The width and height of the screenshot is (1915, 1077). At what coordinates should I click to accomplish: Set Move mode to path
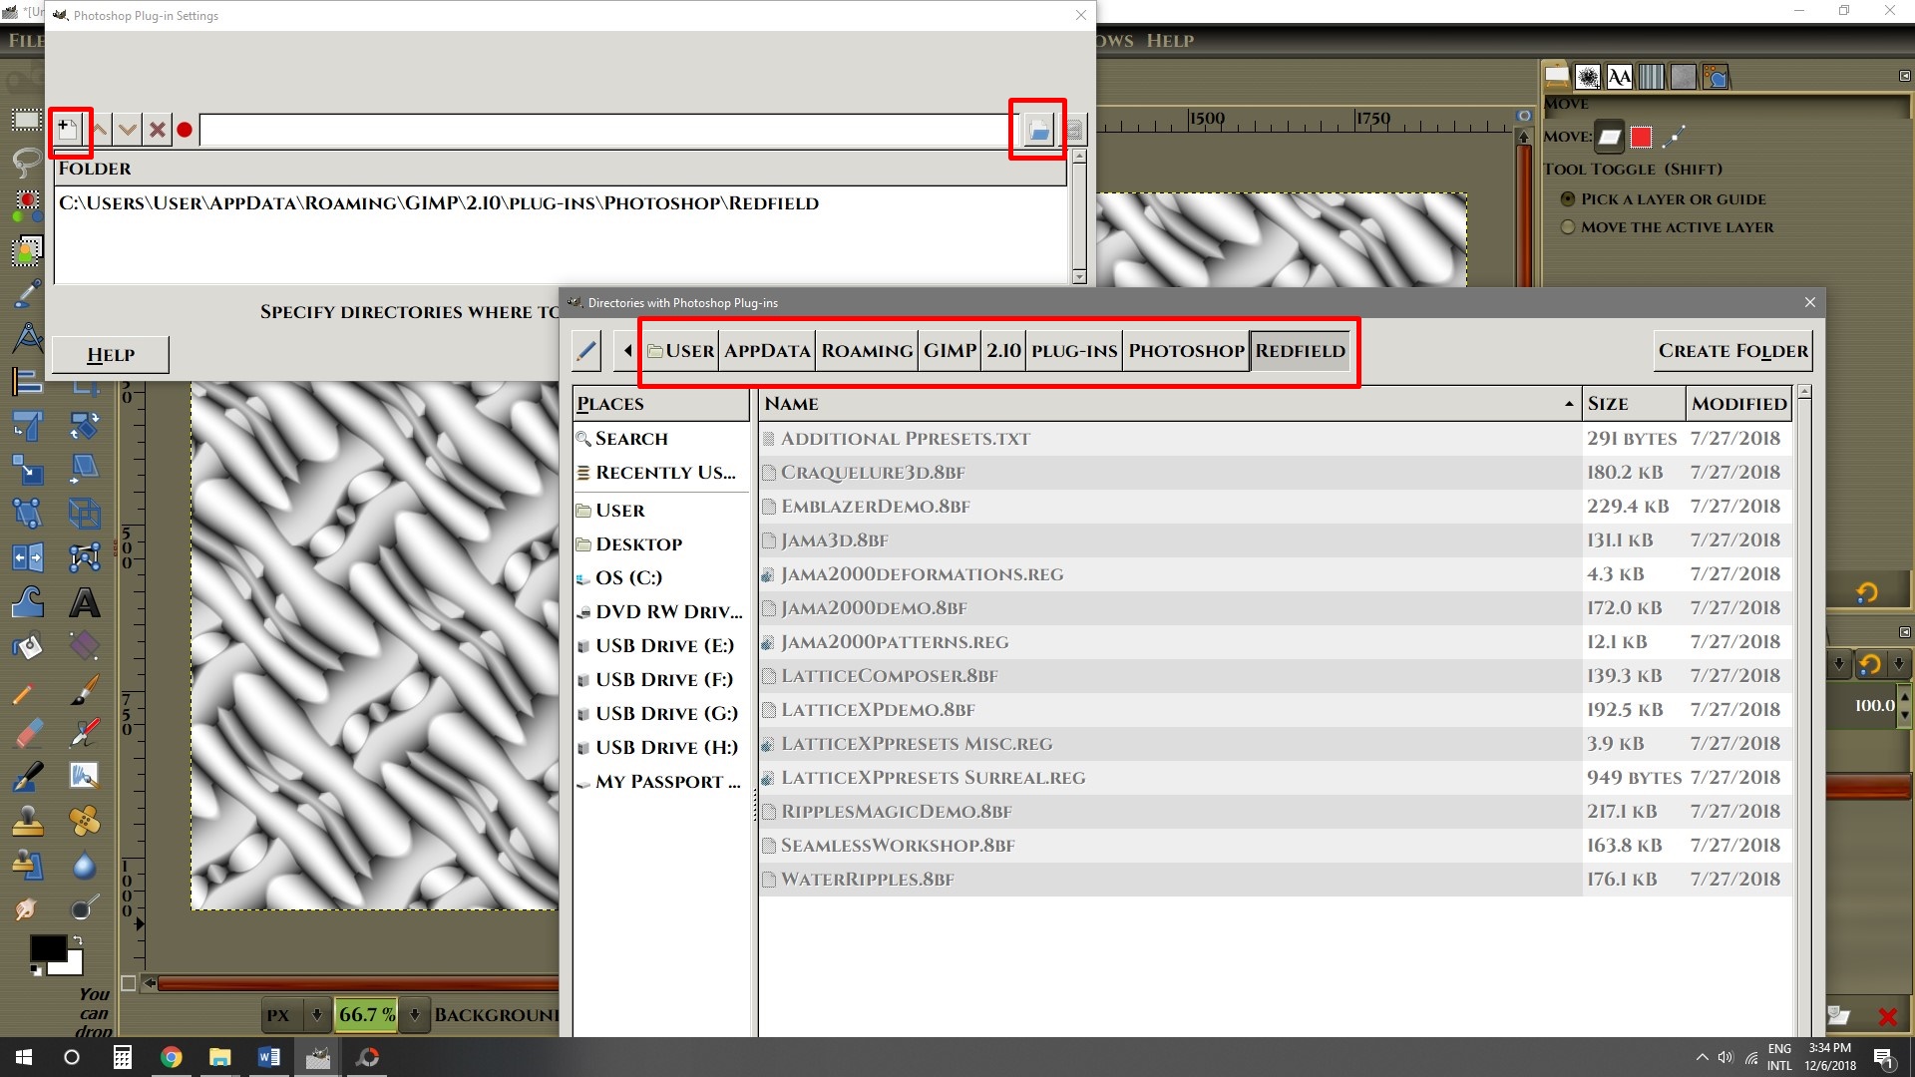[x=1675, y=137]
